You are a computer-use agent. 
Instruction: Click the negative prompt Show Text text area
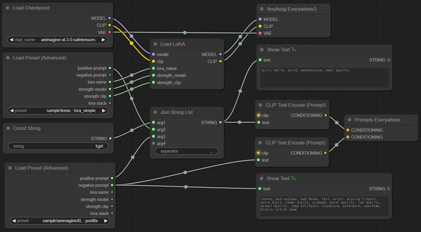tap(324, 206)
